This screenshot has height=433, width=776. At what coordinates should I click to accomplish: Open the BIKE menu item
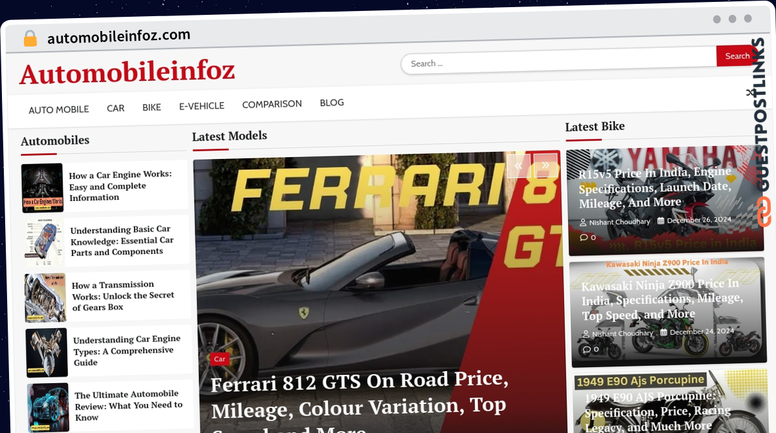(x=152, y=107)
